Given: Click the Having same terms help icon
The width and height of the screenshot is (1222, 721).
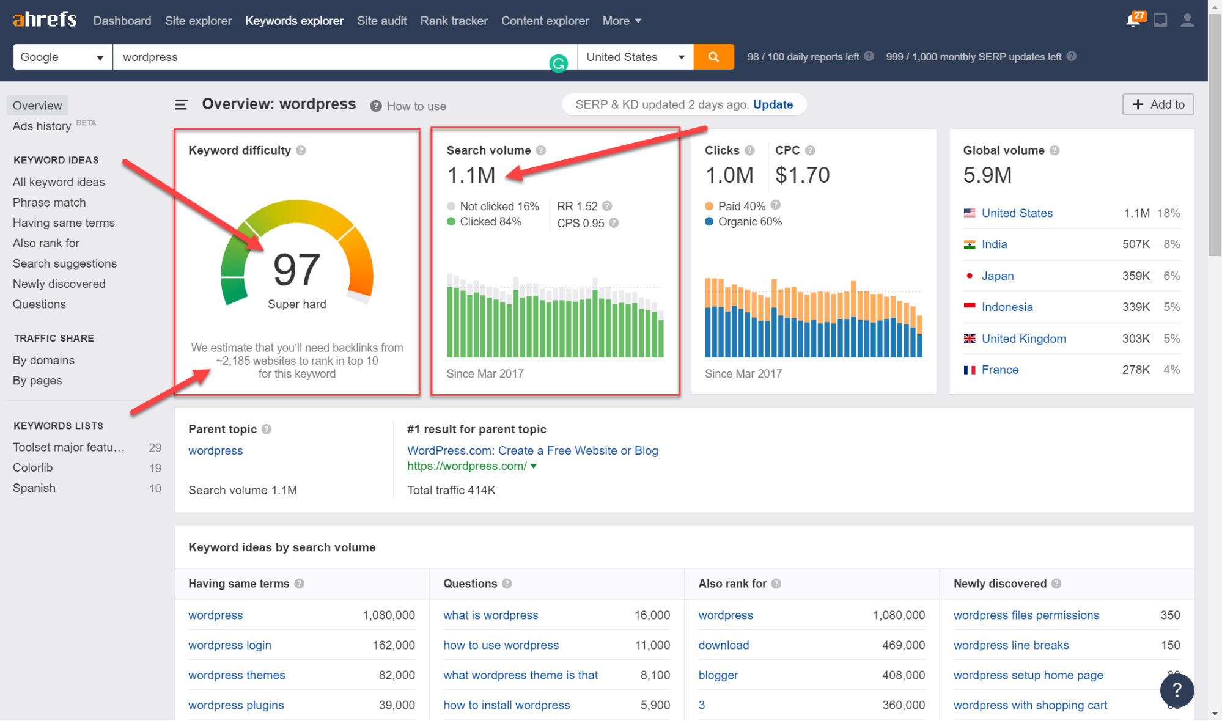Looking at the screenshot, I should tap(299, 584).
